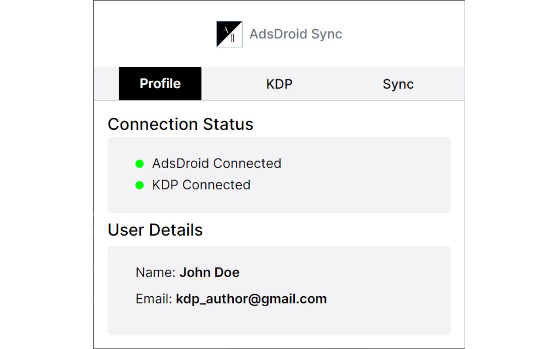
Task: Click the AdsDroid Sync title text
Action: point(296,34)
